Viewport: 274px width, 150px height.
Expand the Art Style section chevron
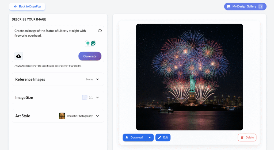(97, 116)
